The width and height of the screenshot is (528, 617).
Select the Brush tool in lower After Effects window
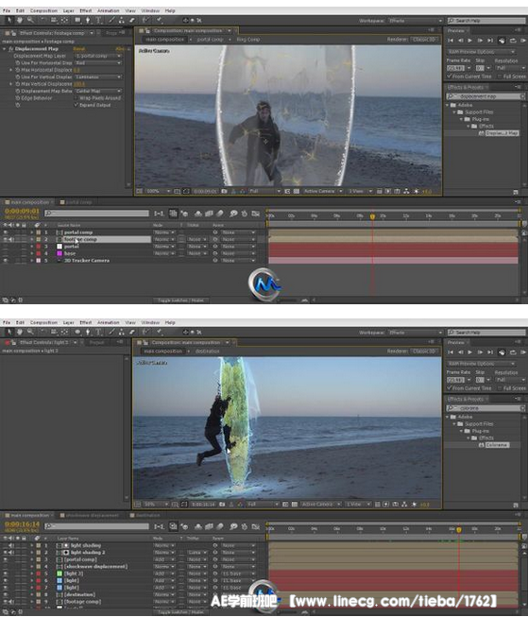click(x=111, y=332)
